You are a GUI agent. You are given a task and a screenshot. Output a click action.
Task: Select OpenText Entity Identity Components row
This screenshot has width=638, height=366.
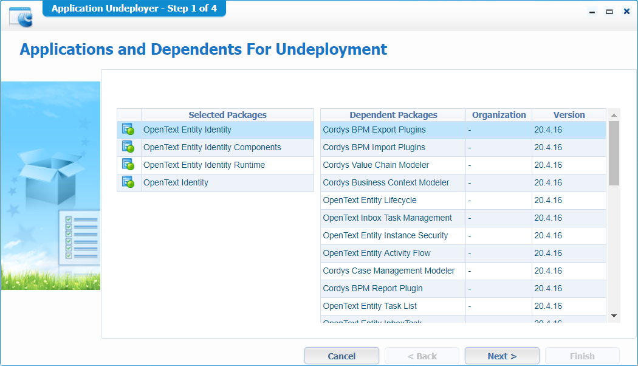point(215,147)
